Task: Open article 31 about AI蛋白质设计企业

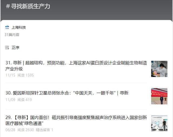Action: pyautogui.click(x=76, y=66)
